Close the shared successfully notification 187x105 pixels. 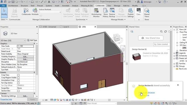(x=178, y=85)
